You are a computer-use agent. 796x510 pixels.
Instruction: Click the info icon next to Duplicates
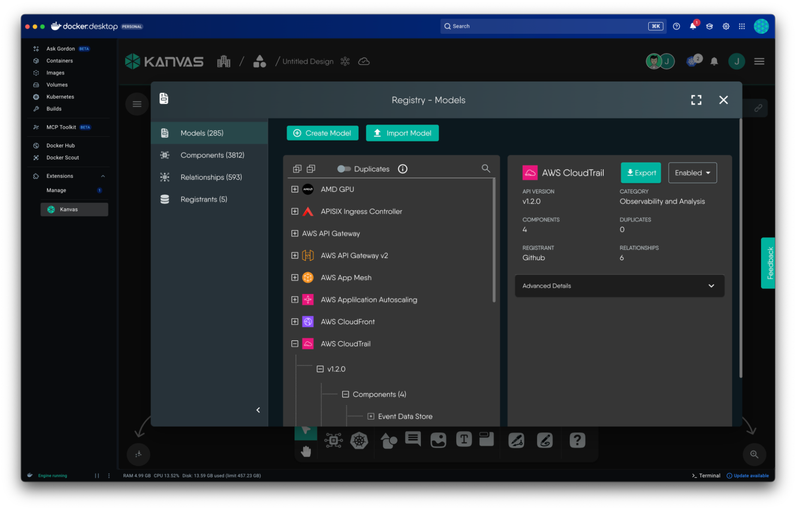(x=403, y=169)
